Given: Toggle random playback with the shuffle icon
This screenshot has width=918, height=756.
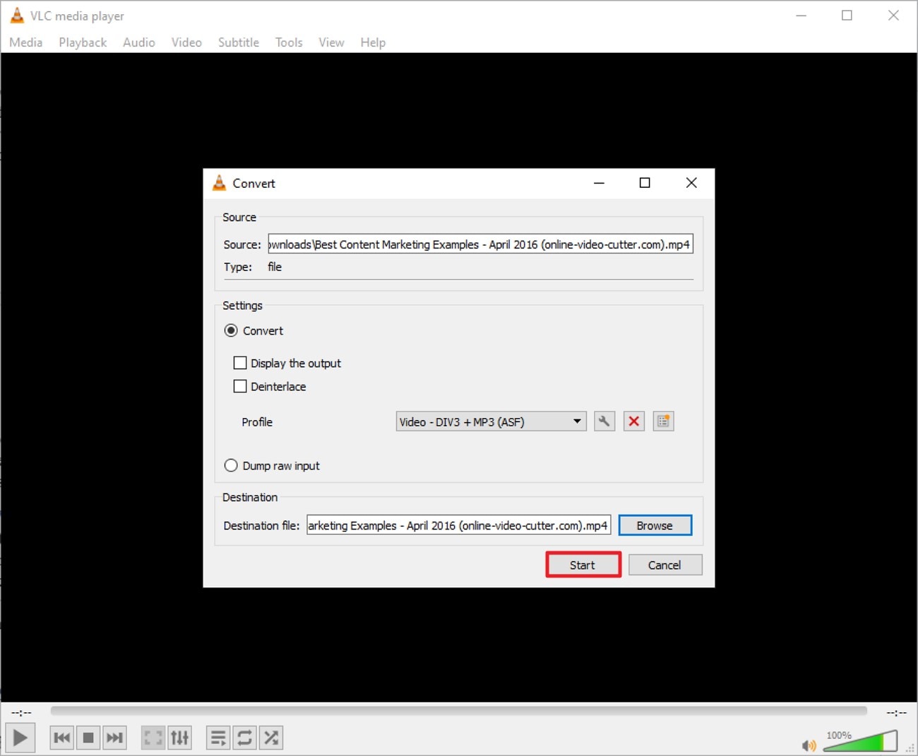Looking at the screenshot, I should pyautogui.click(x=271, y=737).
